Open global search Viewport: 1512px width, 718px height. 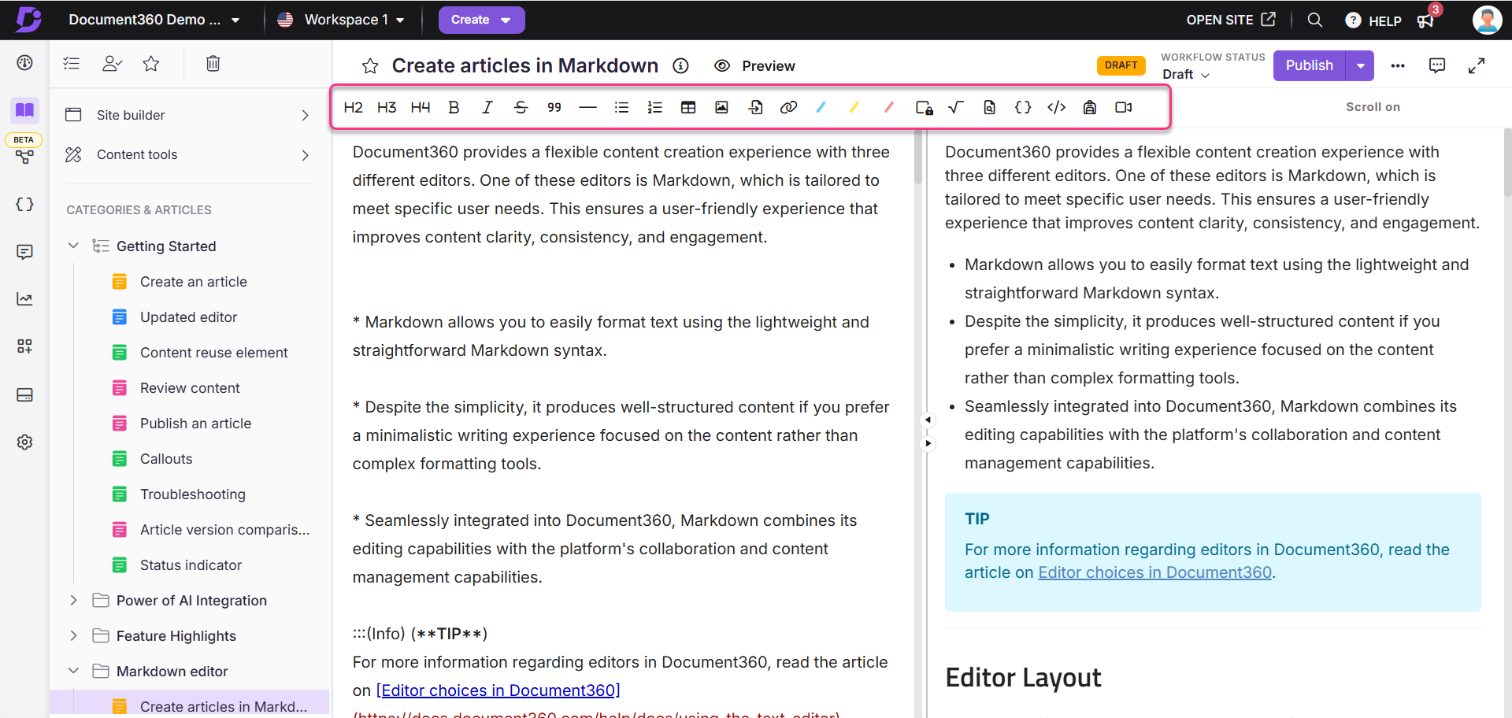coord(1315,20)
